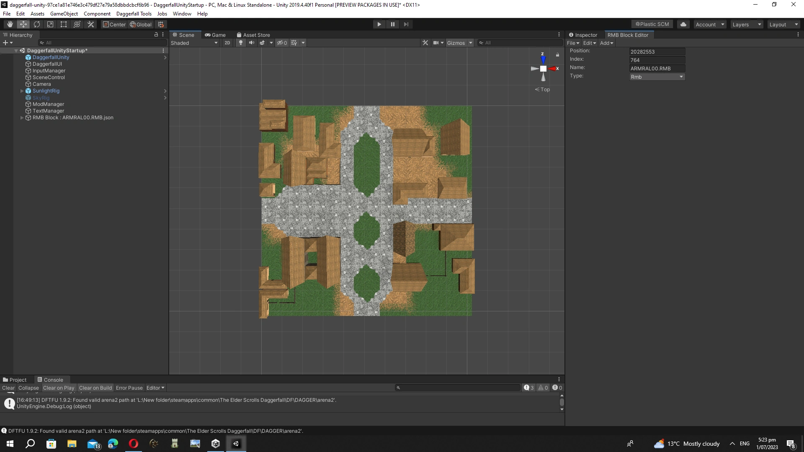Open the Type Rmb dropdown

657,77
